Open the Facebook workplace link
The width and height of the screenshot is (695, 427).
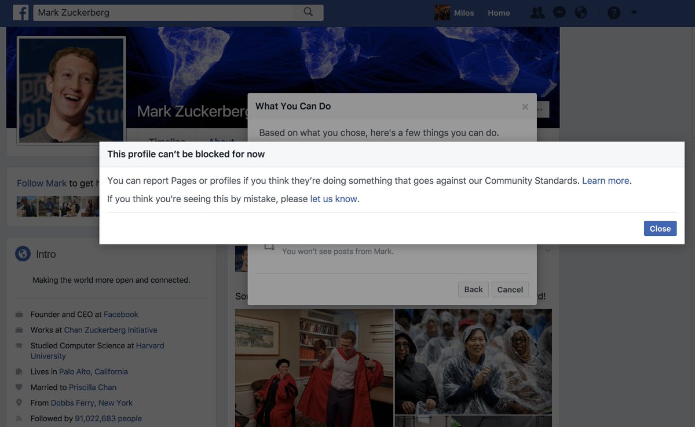(121, 315)
